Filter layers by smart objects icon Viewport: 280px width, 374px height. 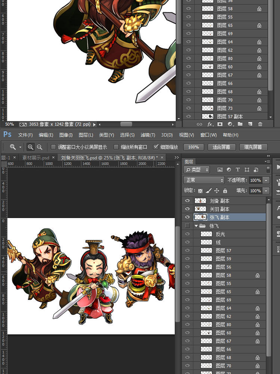[x=256, y=169]
